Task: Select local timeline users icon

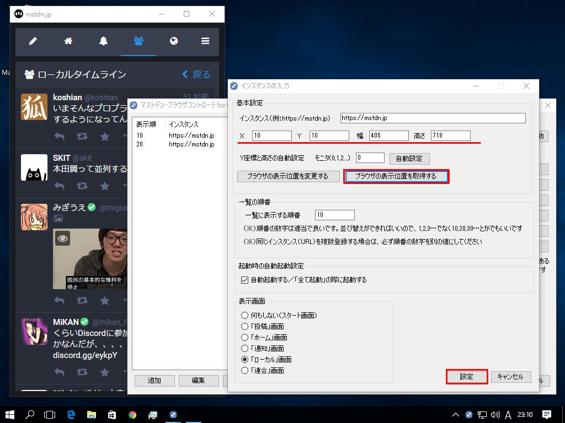Action: coord(138,41)
